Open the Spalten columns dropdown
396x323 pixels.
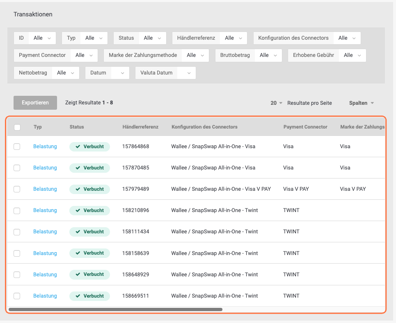(x=362, y=103)
